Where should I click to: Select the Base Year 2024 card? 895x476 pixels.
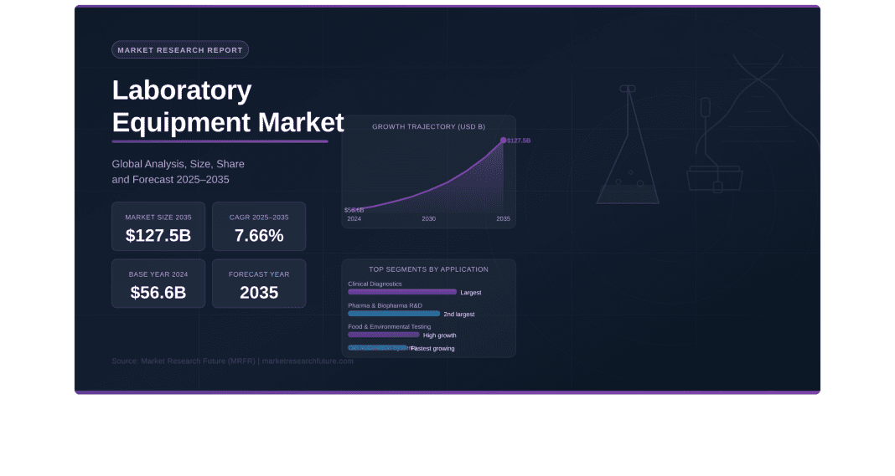click(158, 284)
